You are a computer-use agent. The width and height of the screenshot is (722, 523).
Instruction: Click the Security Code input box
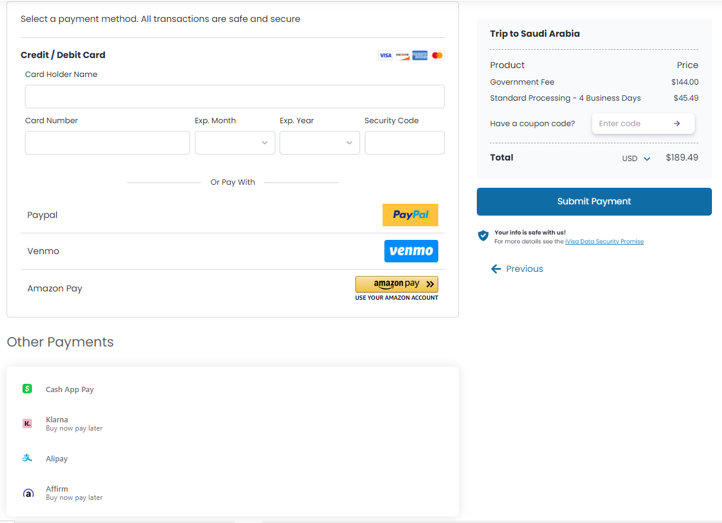click(x=404, y=143)
